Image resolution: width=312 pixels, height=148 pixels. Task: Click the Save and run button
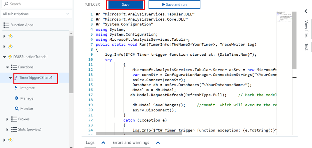[x=174, y=4]
